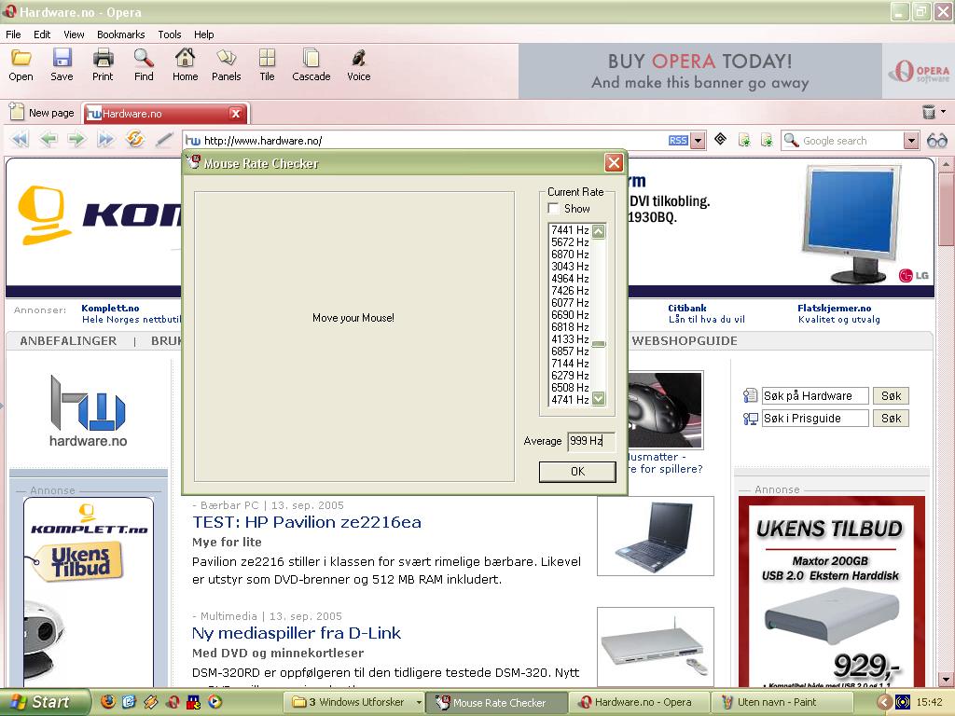Click the New page button
The height and width of the screenshot is (716, 955).
42,113
